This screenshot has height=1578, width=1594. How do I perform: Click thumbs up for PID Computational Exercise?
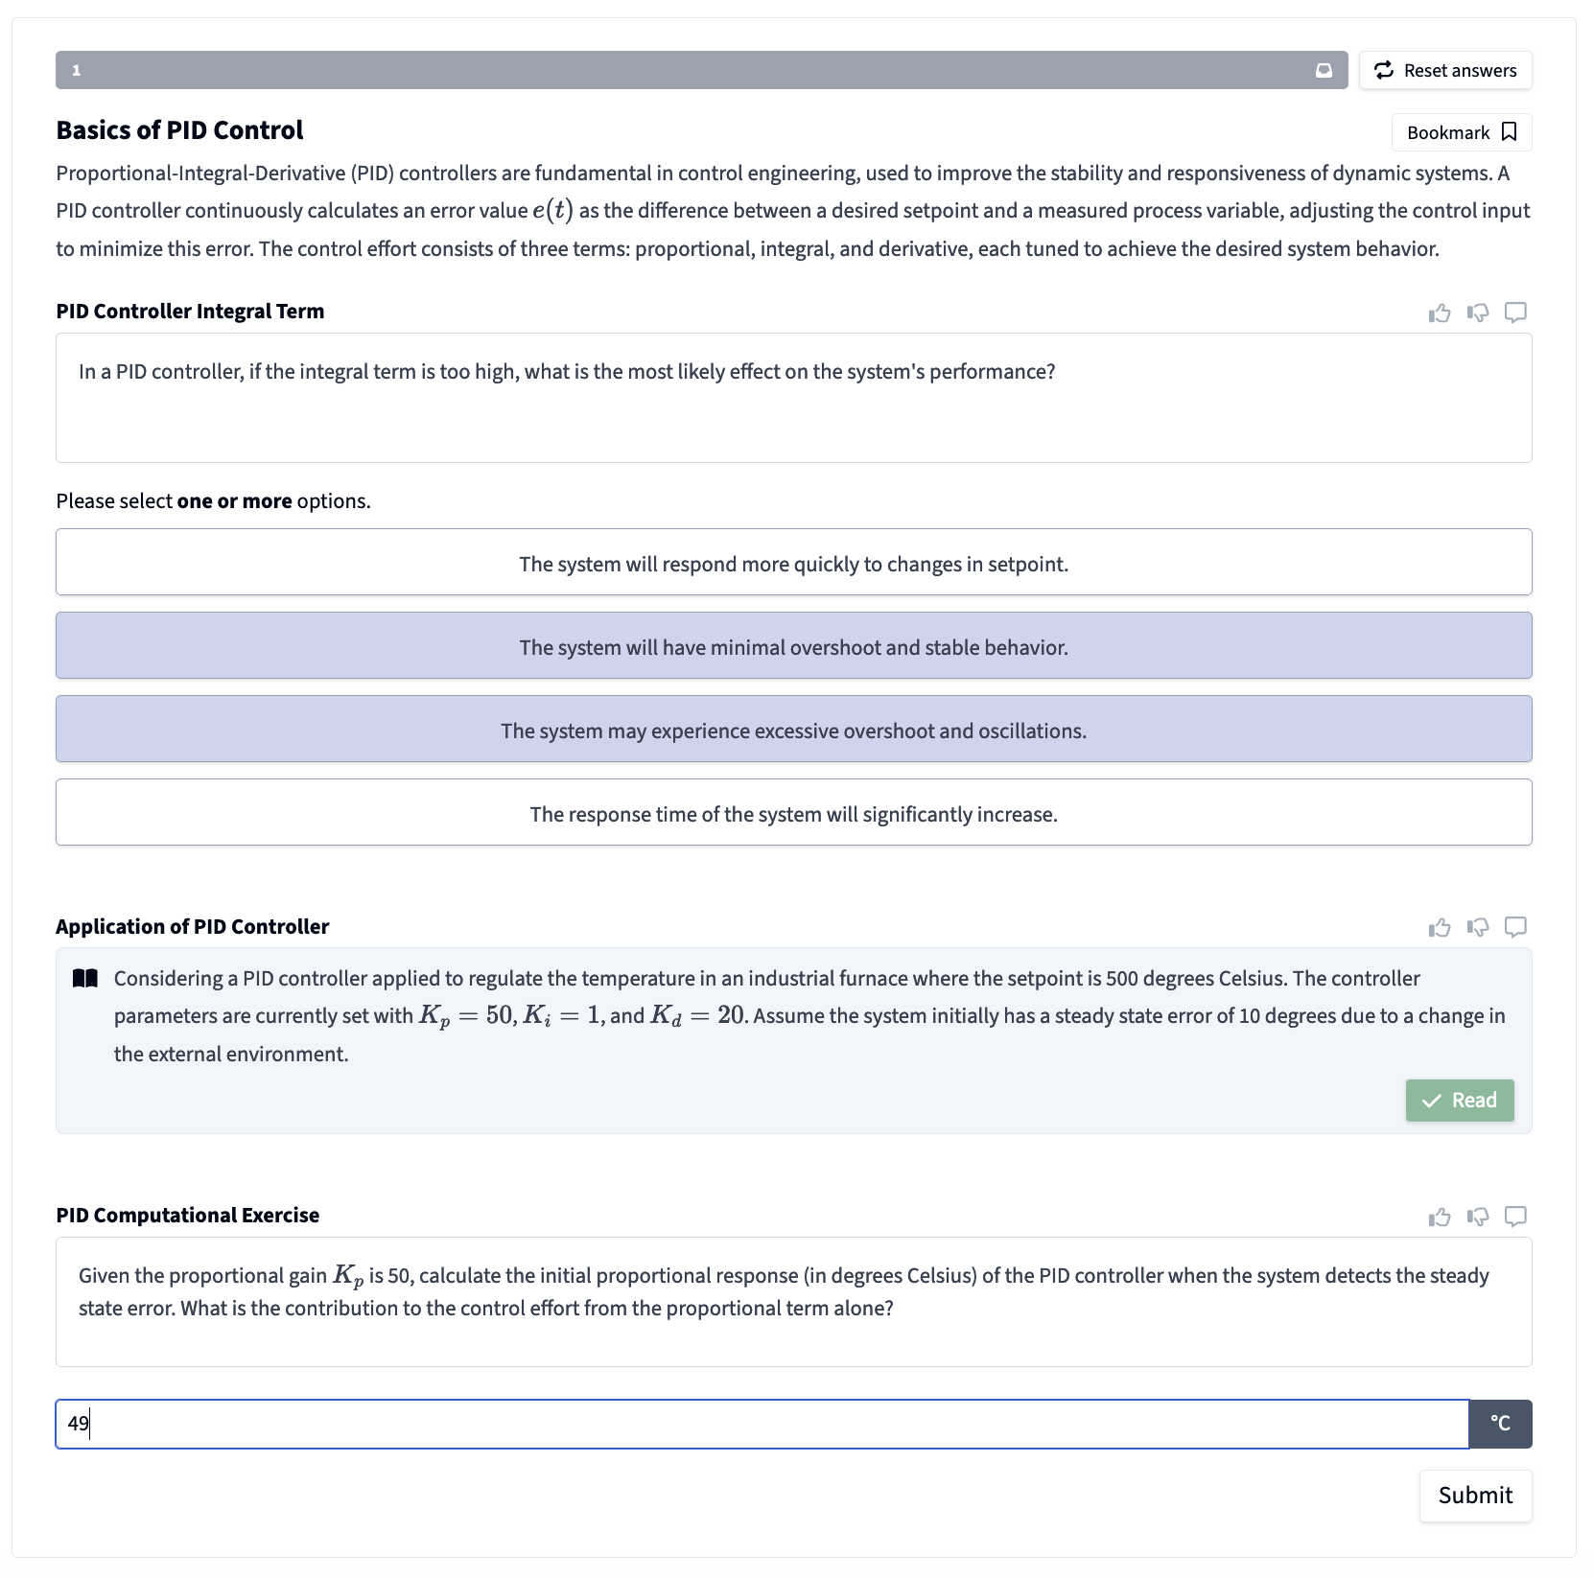click(1439, 1217)
